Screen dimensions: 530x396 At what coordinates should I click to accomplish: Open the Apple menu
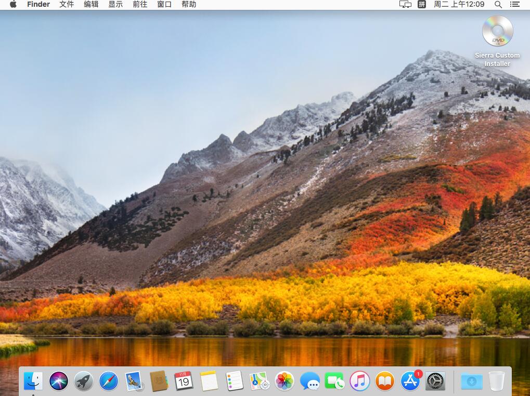point(13,4)
